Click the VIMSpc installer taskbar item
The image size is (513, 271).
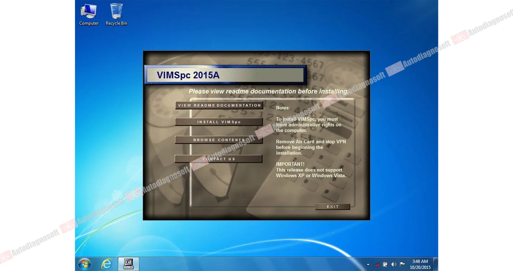coord(128,264)
